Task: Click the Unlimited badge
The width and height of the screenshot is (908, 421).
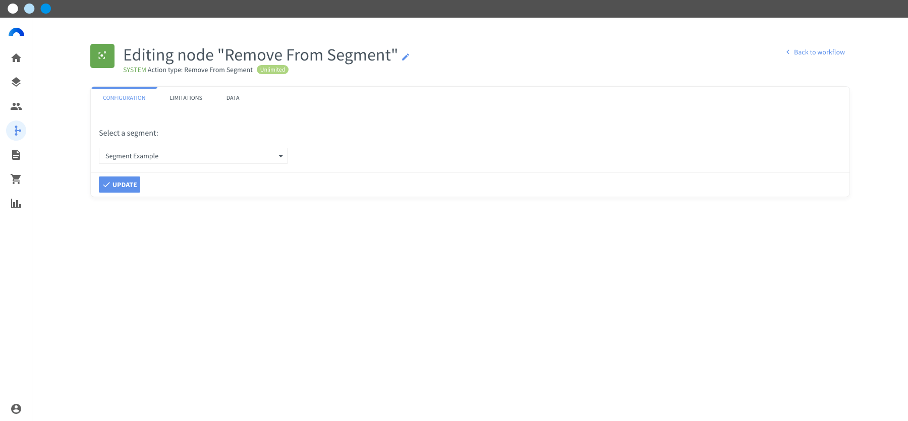Action: [272, 70]
